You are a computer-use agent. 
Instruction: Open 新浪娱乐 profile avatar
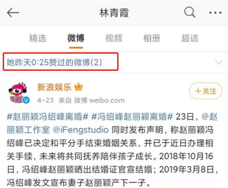pyautogui.click(x=18, y=92)
